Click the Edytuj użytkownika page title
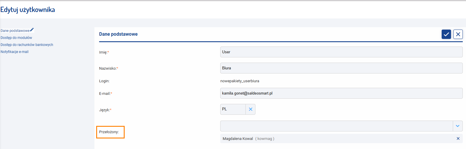 coord(28,10)
